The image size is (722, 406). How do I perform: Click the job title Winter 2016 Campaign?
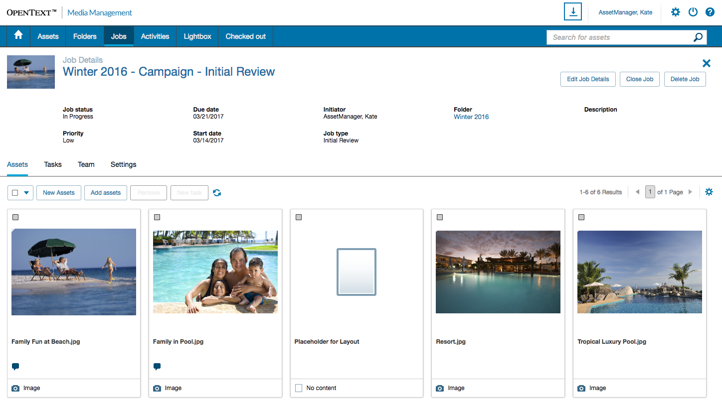(169, 71)
